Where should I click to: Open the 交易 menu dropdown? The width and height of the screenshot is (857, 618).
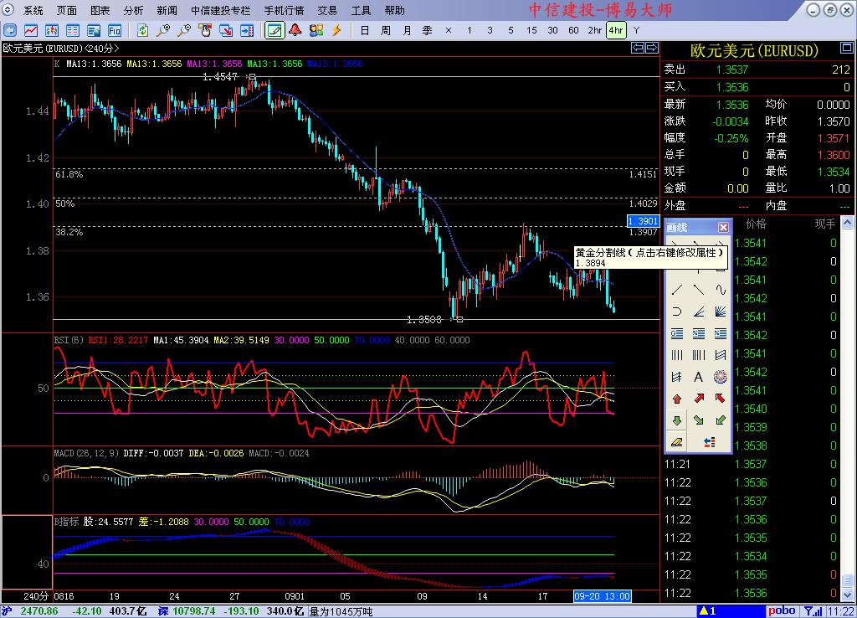coord(327,10)
